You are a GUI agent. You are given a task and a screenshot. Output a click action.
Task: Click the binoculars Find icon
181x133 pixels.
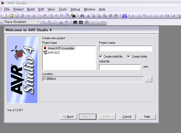[82, 16]
